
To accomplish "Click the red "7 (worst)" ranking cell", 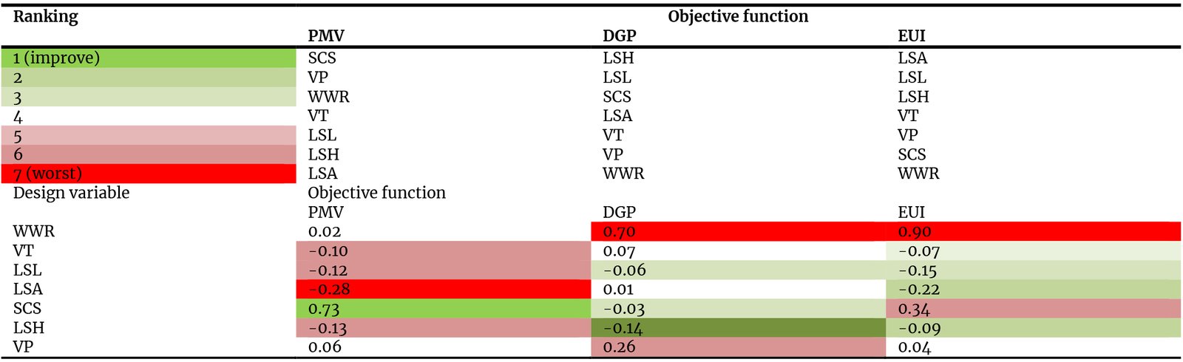I will (148, 174).
